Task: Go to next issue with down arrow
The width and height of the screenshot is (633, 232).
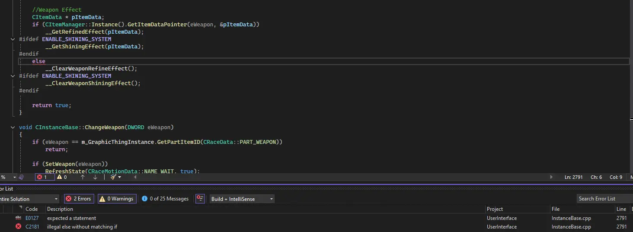Action: tap(95, 177)
